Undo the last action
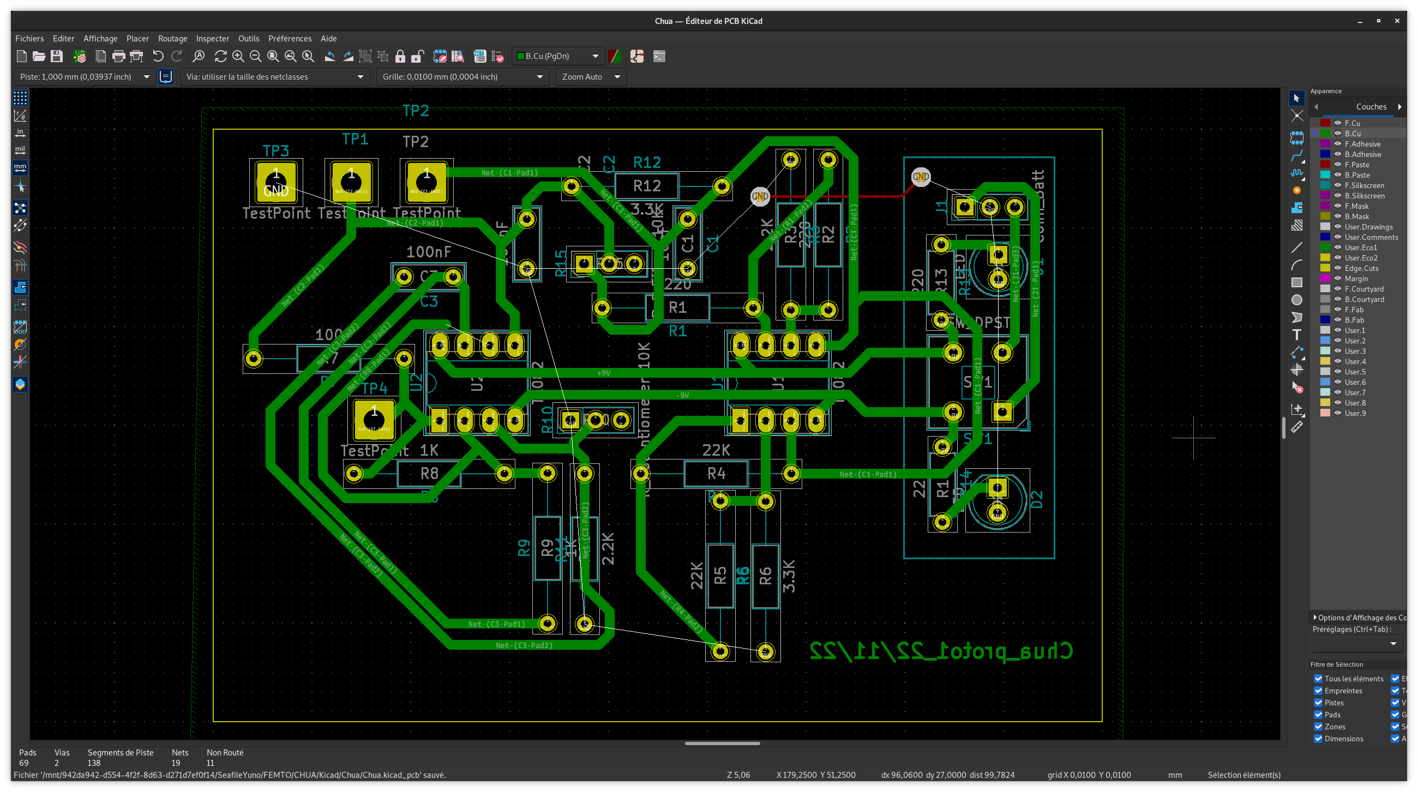 coord(158,56)
